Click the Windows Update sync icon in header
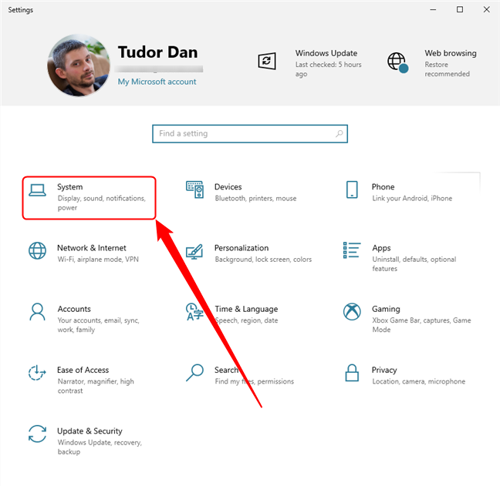The image size is (500, 486). pos(267,61)
